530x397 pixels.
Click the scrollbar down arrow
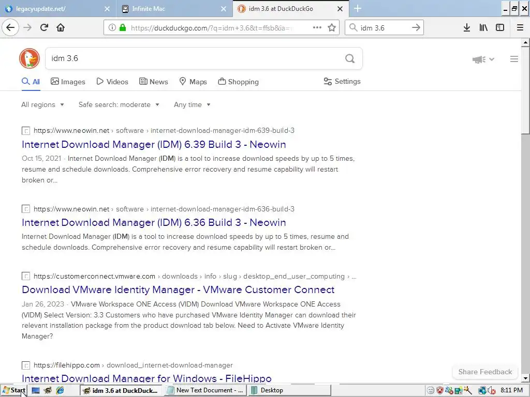click(x=525, y=378)
